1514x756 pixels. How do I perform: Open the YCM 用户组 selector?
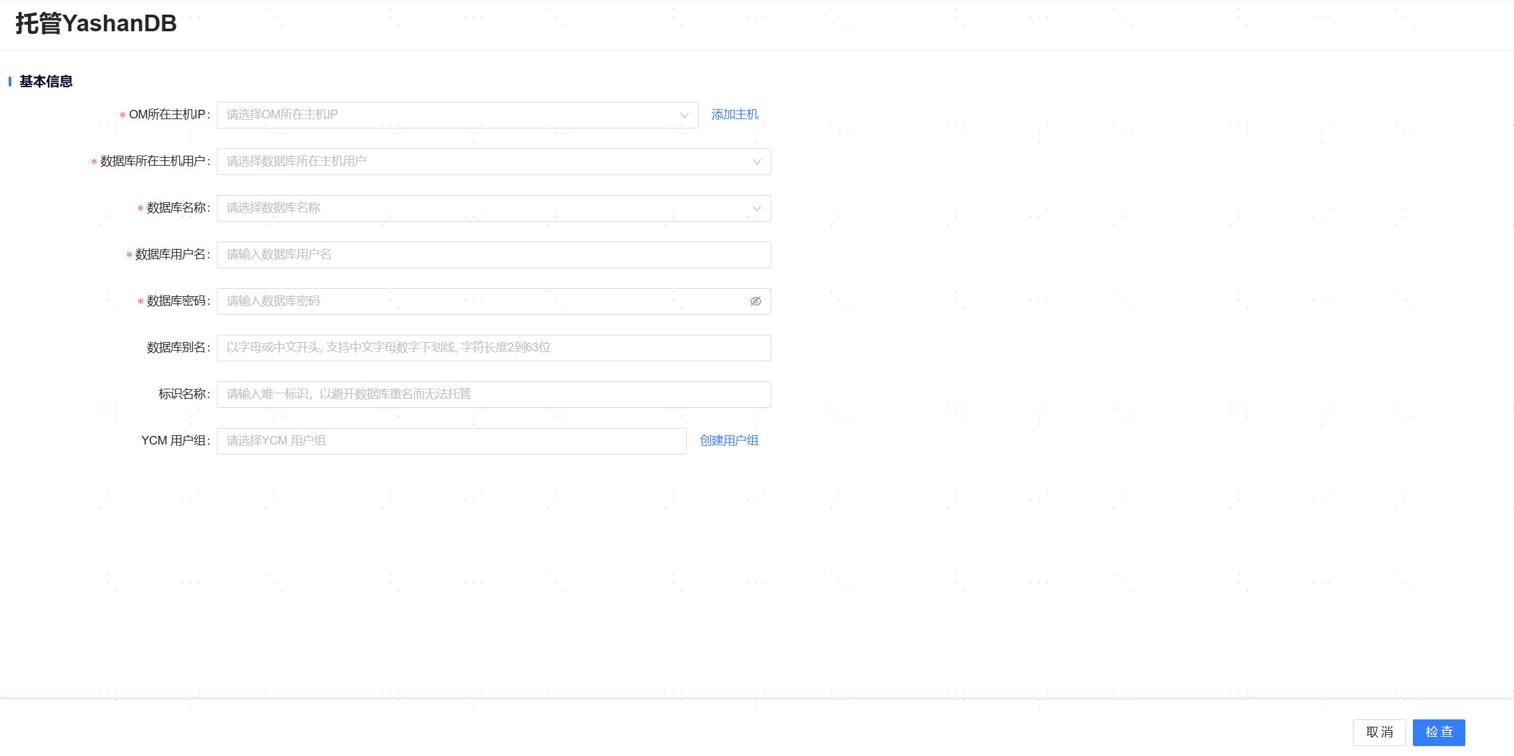point(451,441)
